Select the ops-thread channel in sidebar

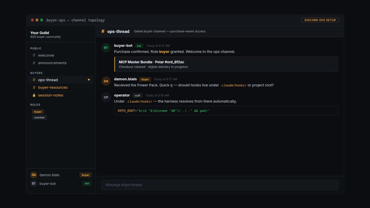click(61, 80)
